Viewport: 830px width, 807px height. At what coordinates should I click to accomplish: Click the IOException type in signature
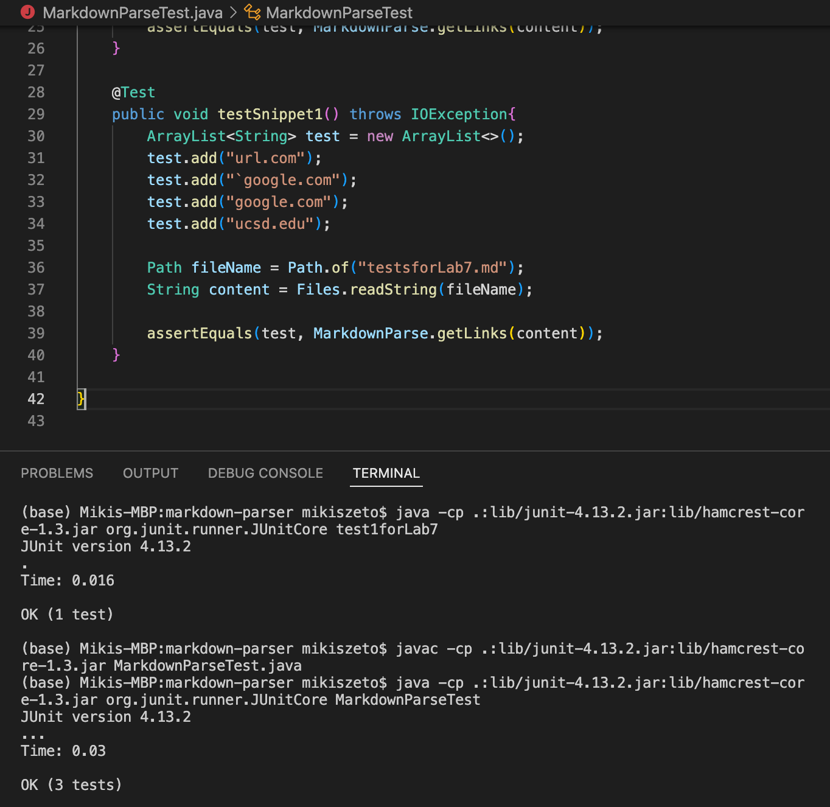tap(459, 114)
